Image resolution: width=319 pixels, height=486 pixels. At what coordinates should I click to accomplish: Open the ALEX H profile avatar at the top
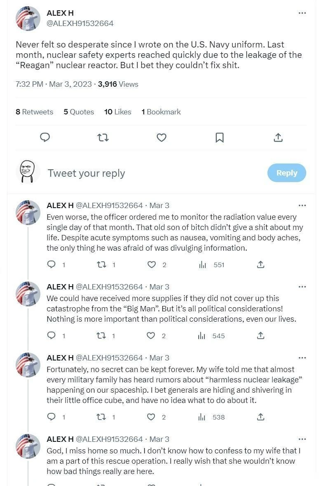[x=28, y=19]
